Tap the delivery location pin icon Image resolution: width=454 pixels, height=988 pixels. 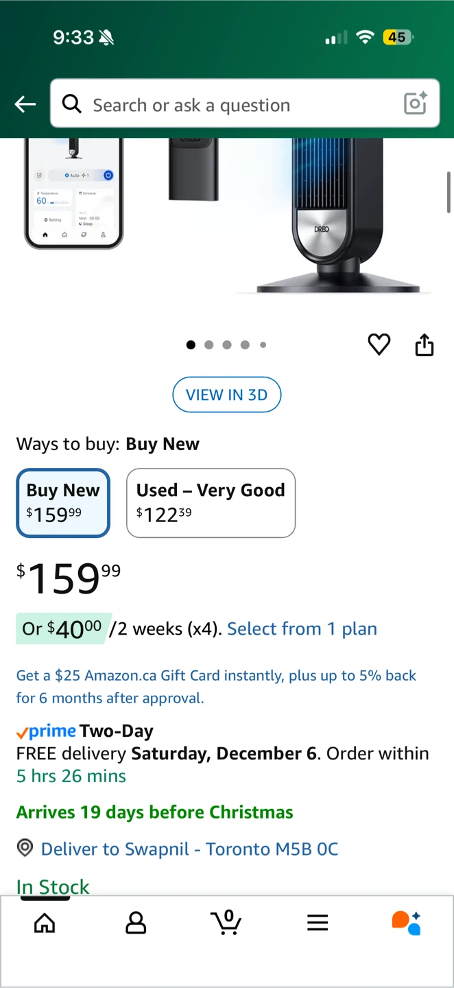pyautogui.click(x=25, y=848)
